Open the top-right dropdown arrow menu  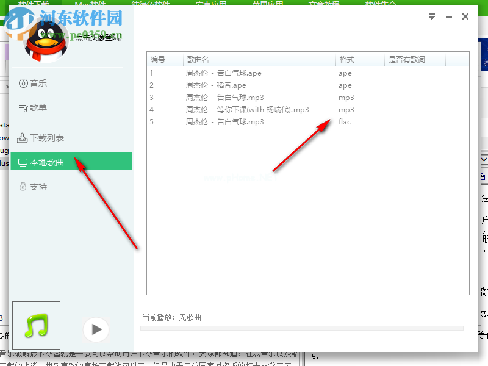coord(431,16)
